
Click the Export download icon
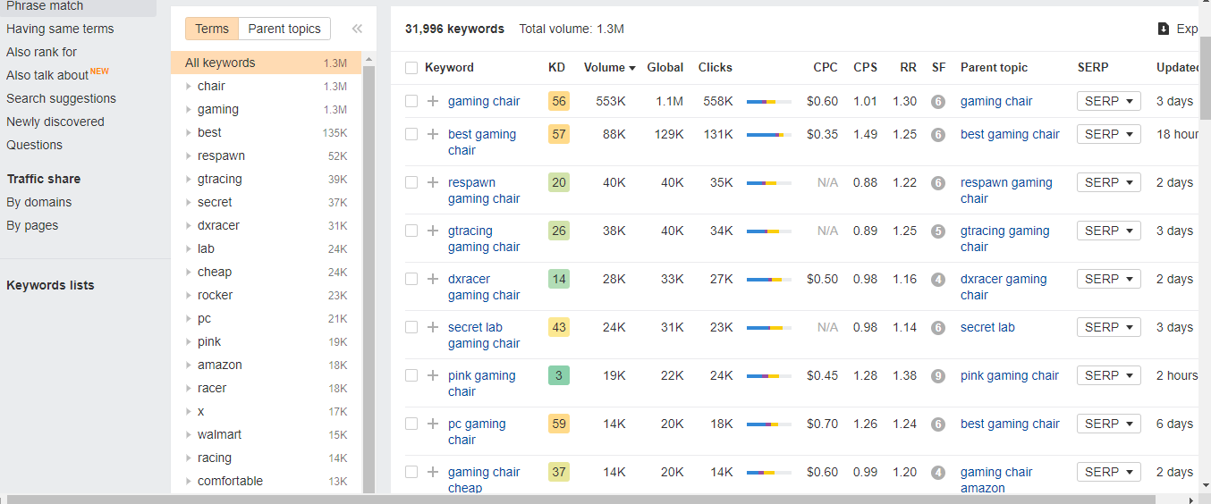1164,29
